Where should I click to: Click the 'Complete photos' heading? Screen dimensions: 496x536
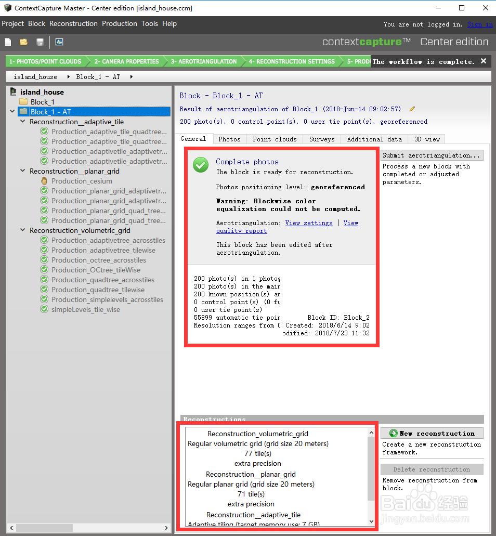(247, 162)
